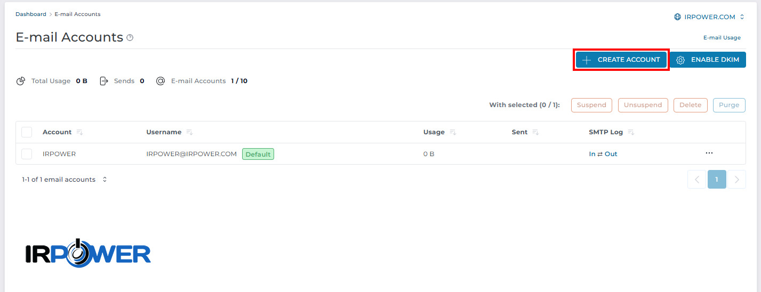Open the incoming SMTP log 'In' link
Viewport: 761px width, 292px height.
click(592, 154)
